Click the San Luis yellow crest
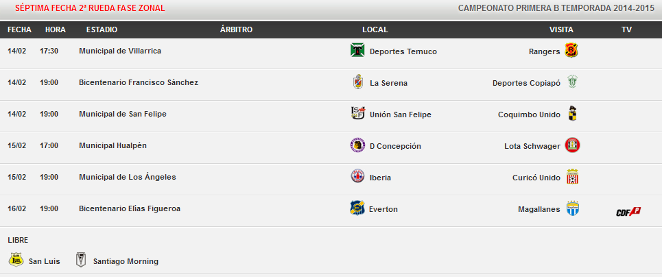Screen dimensions: 662x277 [x=16, y=260]
